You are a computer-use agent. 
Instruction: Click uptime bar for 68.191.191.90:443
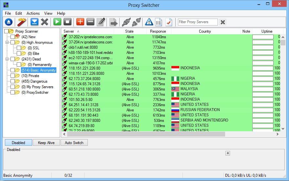pyautogui.click(x=263, y=115)
